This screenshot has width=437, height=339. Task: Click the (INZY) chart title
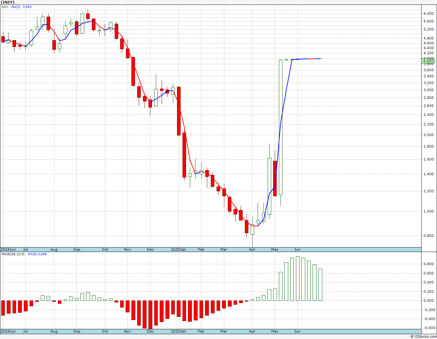click(8, 2)
